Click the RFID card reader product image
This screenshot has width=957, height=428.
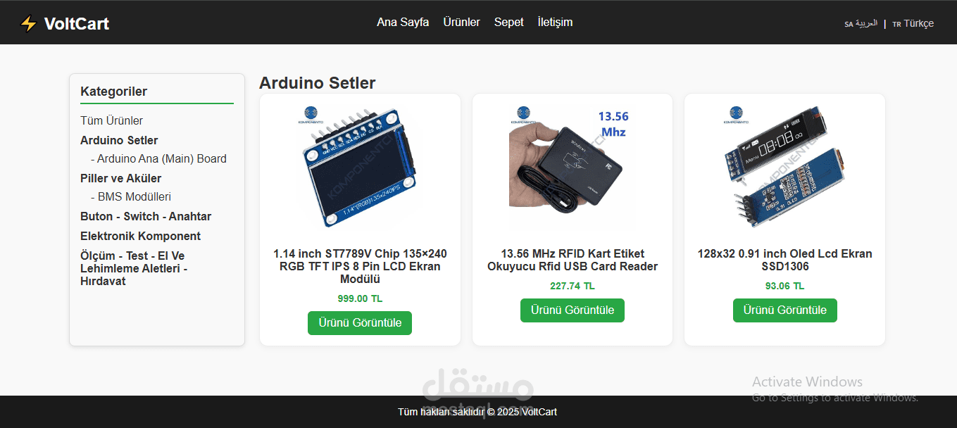(572, 167)
